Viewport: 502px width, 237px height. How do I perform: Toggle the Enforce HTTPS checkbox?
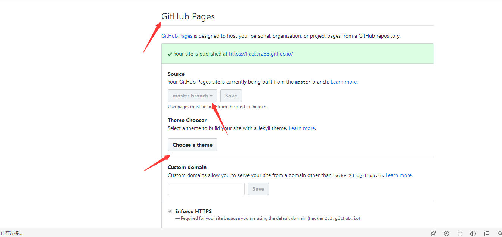(x=170, y=211)
